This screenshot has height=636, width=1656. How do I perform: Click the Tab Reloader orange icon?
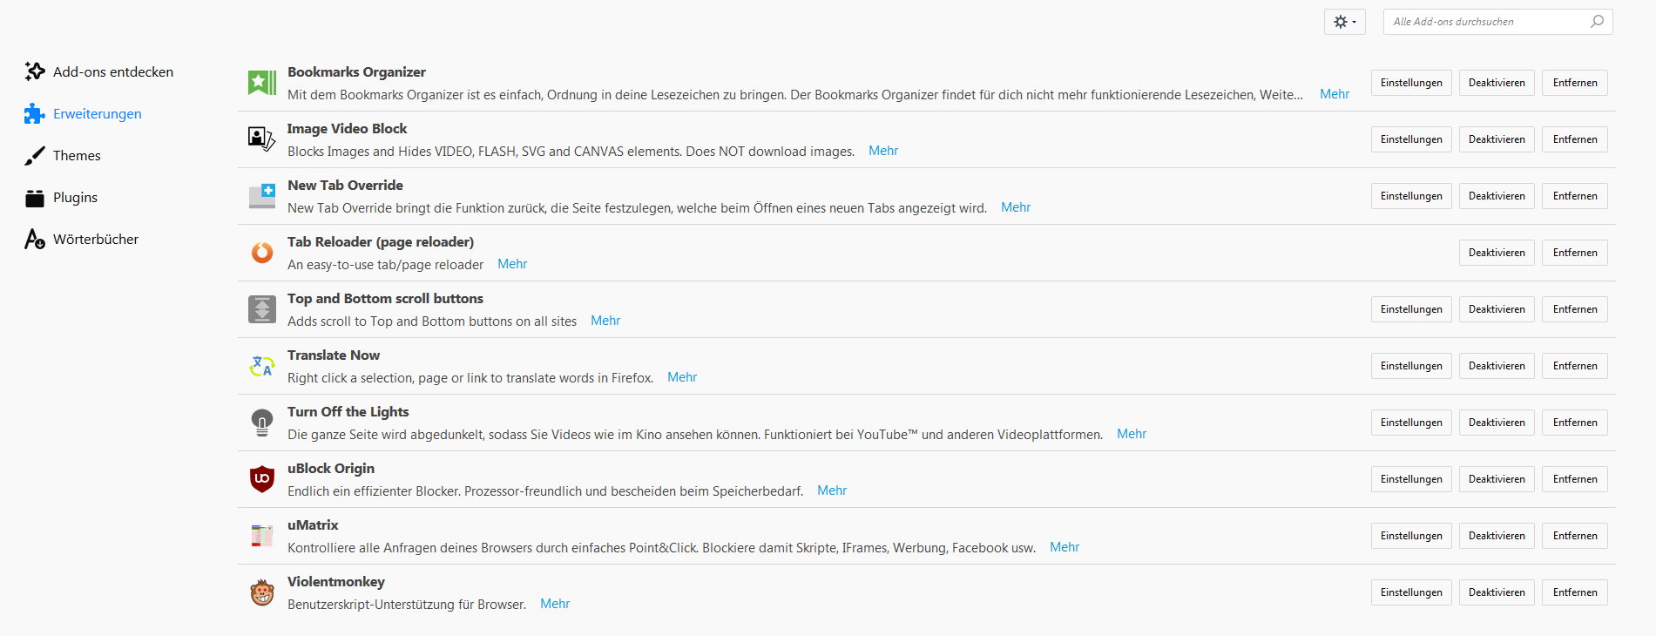[261, 253]
